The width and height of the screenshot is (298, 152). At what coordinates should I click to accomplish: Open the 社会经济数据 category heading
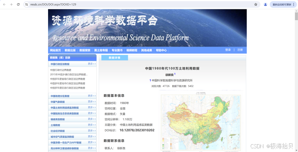coord(58,131)
